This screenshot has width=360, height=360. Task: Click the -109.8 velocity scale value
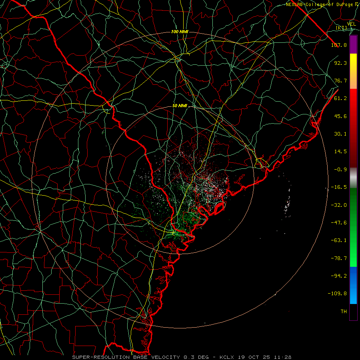[337, 294]
